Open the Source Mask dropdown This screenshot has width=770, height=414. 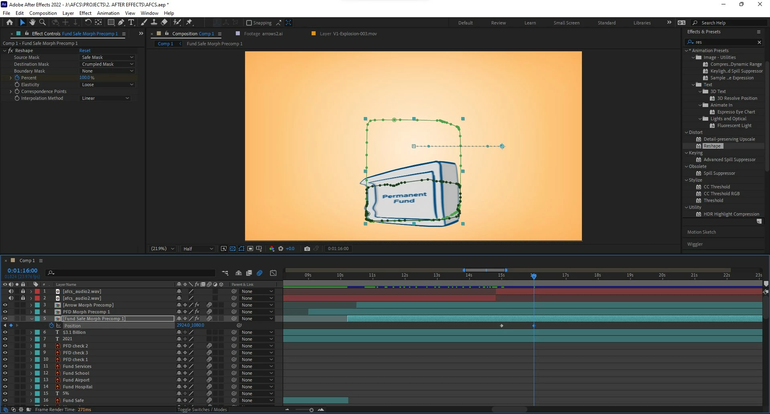point(107,57)
